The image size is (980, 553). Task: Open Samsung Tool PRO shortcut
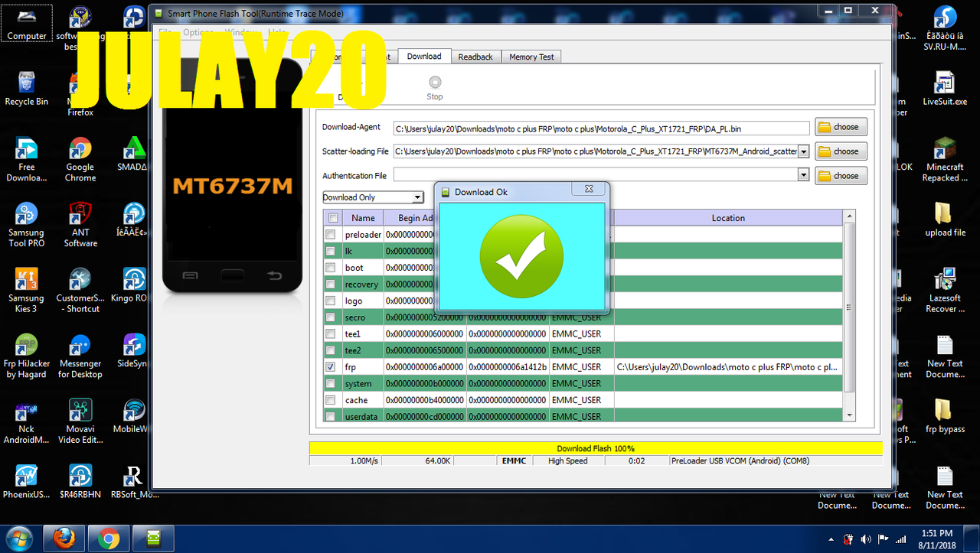(27, 226)
